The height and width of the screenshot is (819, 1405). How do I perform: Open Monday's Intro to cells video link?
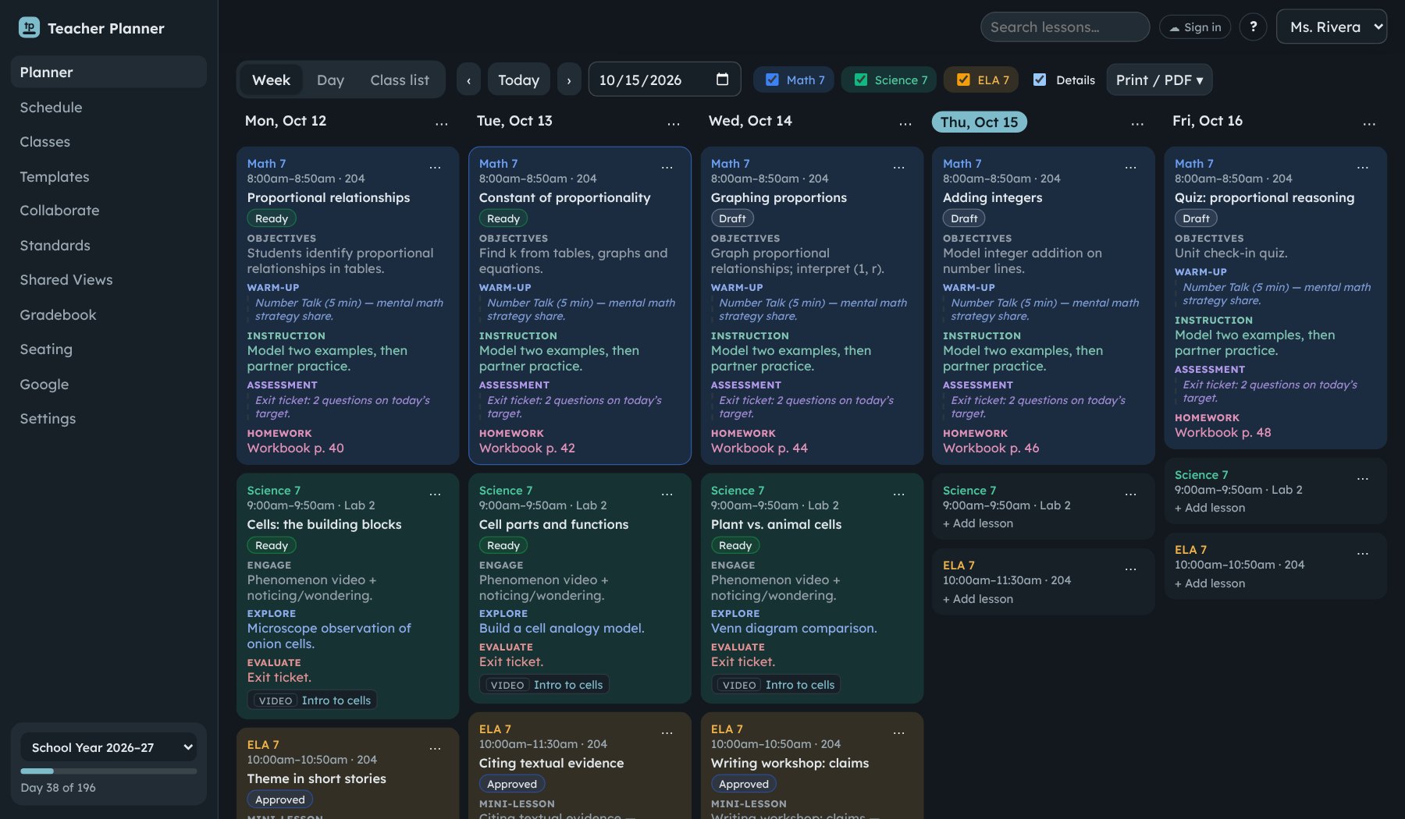(312, 700)
